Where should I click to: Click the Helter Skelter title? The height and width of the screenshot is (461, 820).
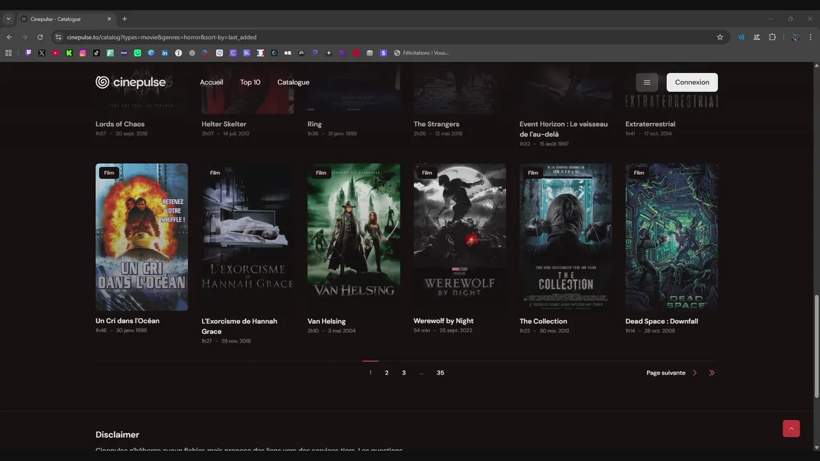pyautogui.click(x=224, y=124)
